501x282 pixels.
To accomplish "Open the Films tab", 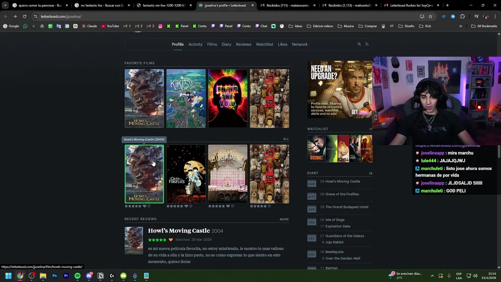I will tap(212, 44).
